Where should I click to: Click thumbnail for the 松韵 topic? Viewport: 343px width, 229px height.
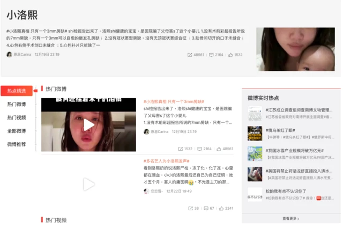coord(255,195)
